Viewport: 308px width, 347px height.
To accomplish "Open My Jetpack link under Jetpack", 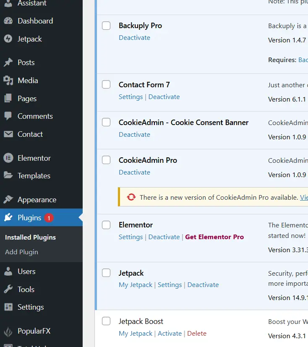I will 136,285.
